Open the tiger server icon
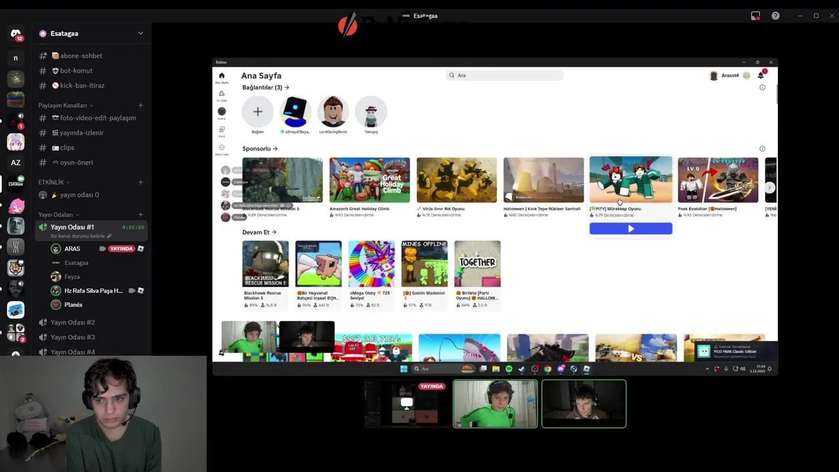Image resolution: width=839 pixels, height=472 pixels. tap(16, 267)
